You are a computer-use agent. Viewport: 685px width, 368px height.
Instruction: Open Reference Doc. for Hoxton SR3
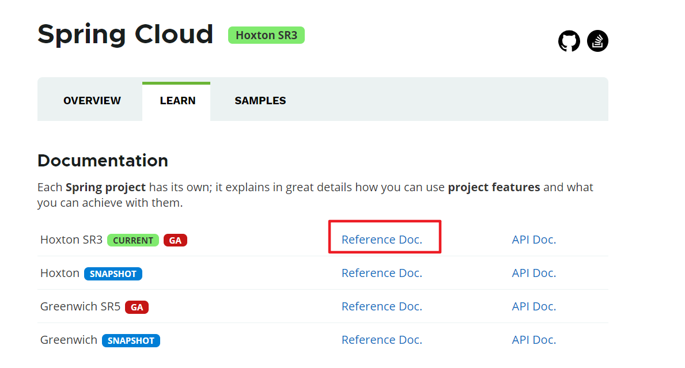tap(382, 240)
